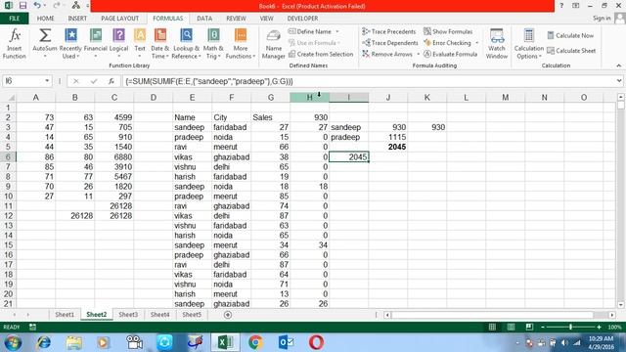Open Date & Time functions
Screen dimensions: 626x352
[x=160, y=44]
